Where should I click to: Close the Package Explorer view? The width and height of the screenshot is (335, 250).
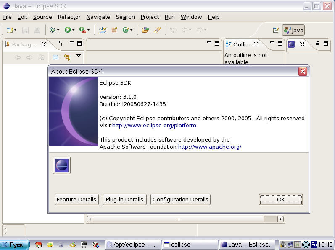click(44, 44)
